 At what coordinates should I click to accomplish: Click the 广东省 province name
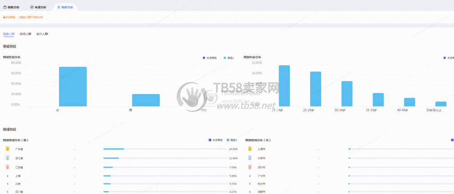[19, 149]
